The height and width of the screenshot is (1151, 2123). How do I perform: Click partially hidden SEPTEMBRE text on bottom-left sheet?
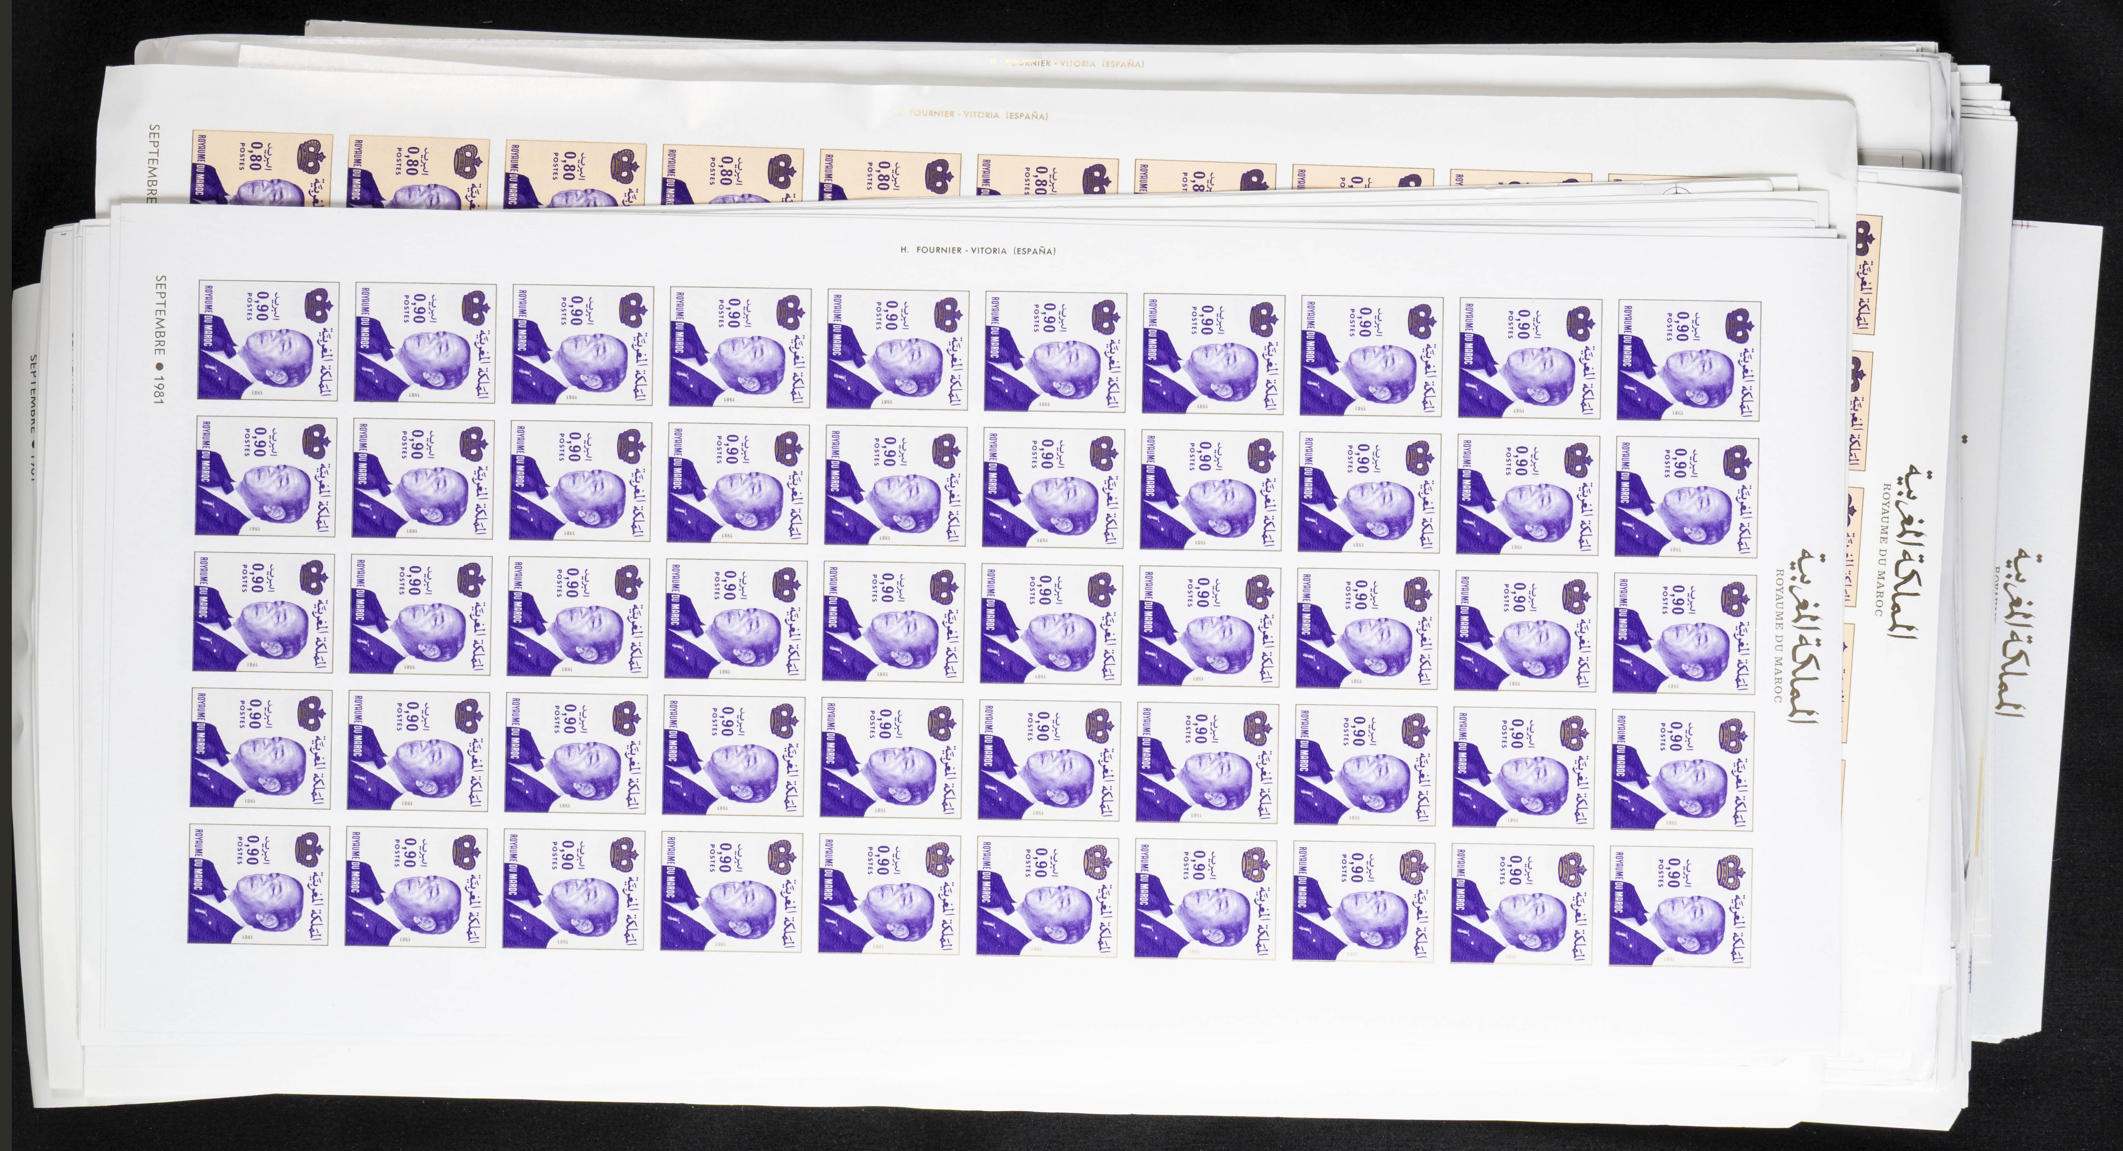[x=34, y=394]
